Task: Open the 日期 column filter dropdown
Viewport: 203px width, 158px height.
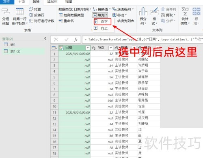Action: 88,48
